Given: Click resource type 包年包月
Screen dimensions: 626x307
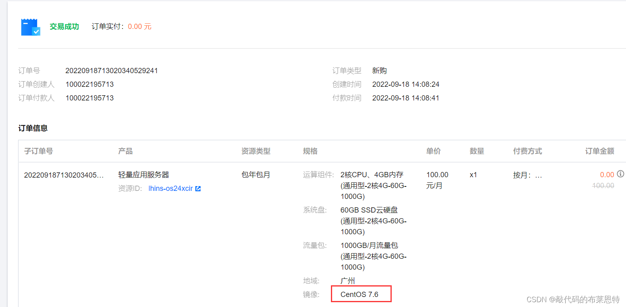Looking at the screenshot, I should (x=256, y=175).
